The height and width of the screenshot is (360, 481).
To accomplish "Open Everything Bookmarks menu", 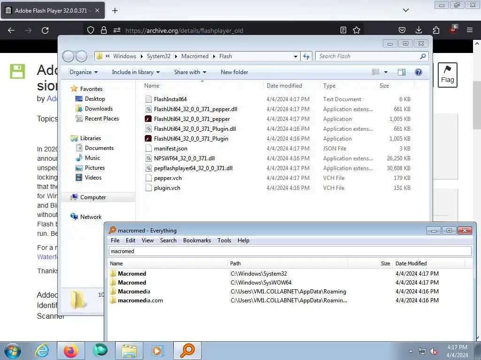I will coord(197,240).
